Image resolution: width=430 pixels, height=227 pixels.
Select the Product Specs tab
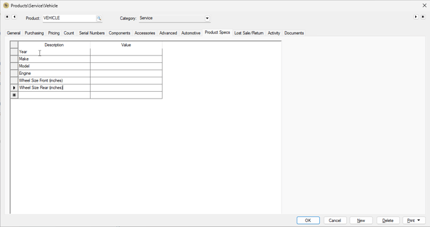[217, 32]
